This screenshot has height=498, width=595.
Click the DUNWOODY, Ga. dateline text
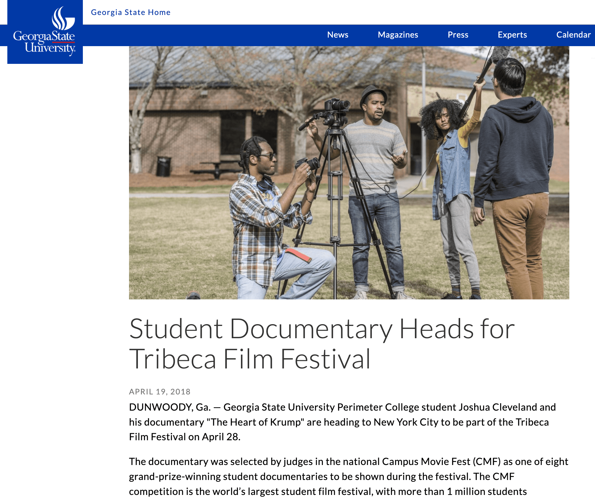tap(170, 407)
